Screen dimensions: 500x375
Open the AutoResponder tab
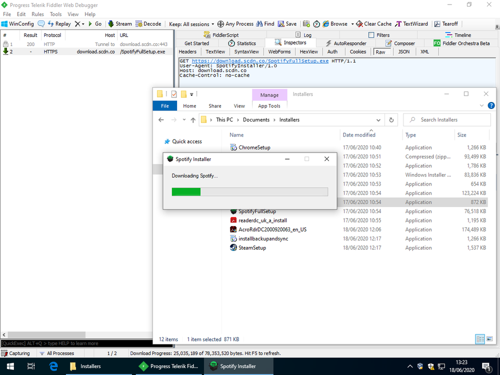click(x=346, y=43)
